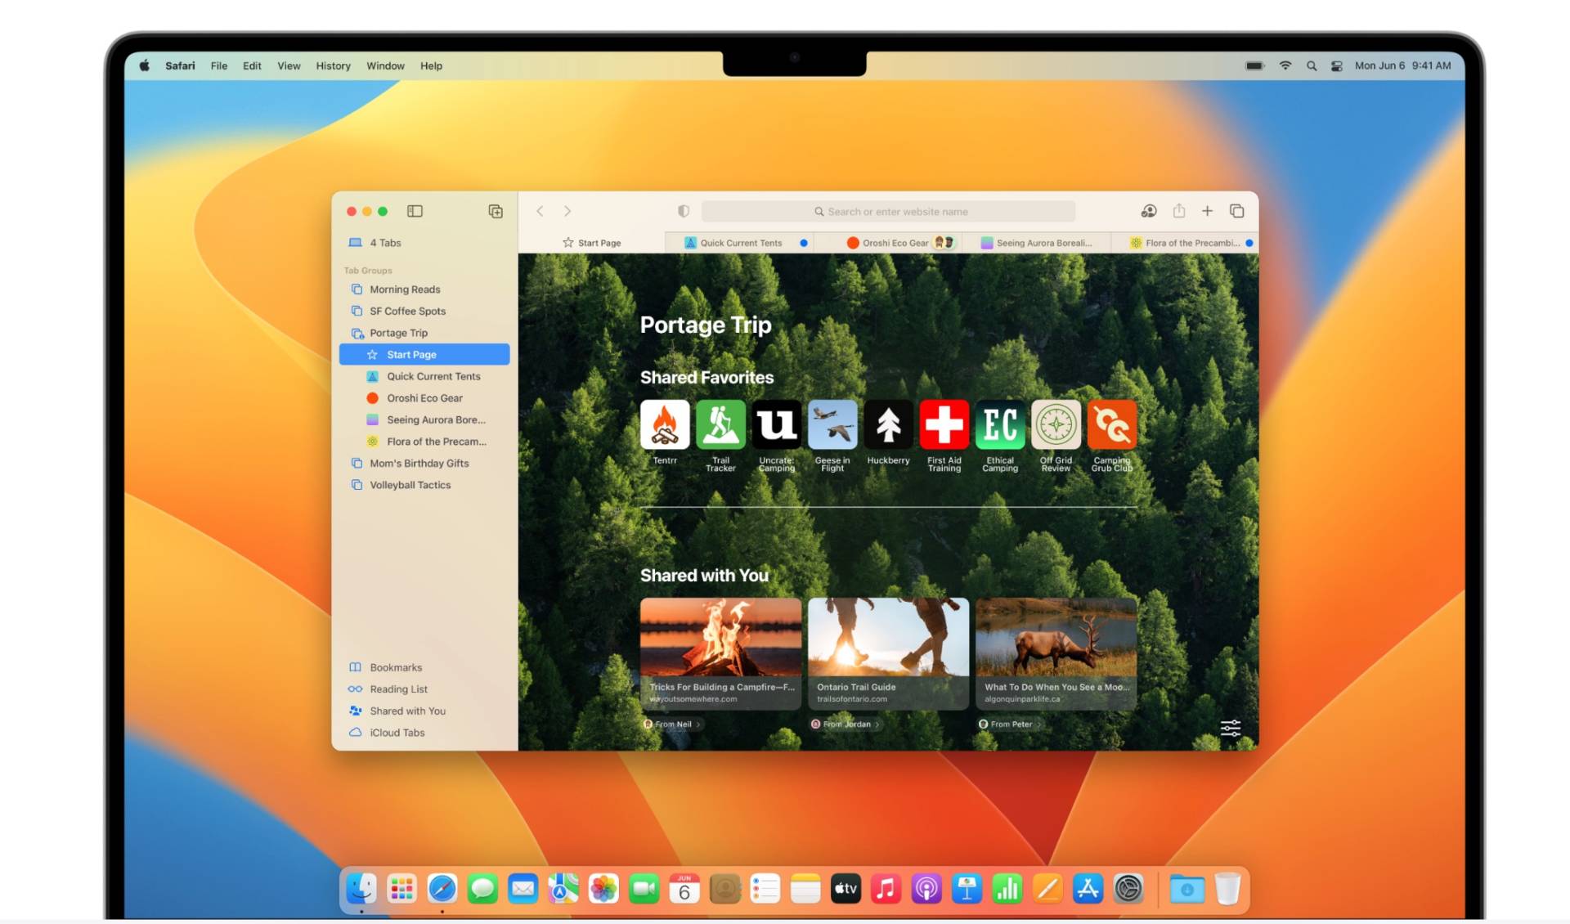Viewport: 1570px width, 924px height.
Task: Select Flora of the Precam... in sidebar
Action: 424,442
